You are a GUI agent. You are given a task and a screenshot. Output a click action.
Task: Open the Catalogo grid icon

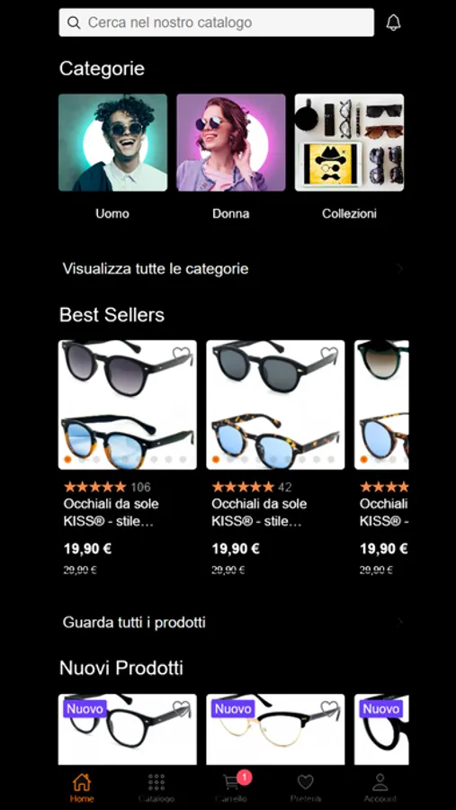pos(156,782)
